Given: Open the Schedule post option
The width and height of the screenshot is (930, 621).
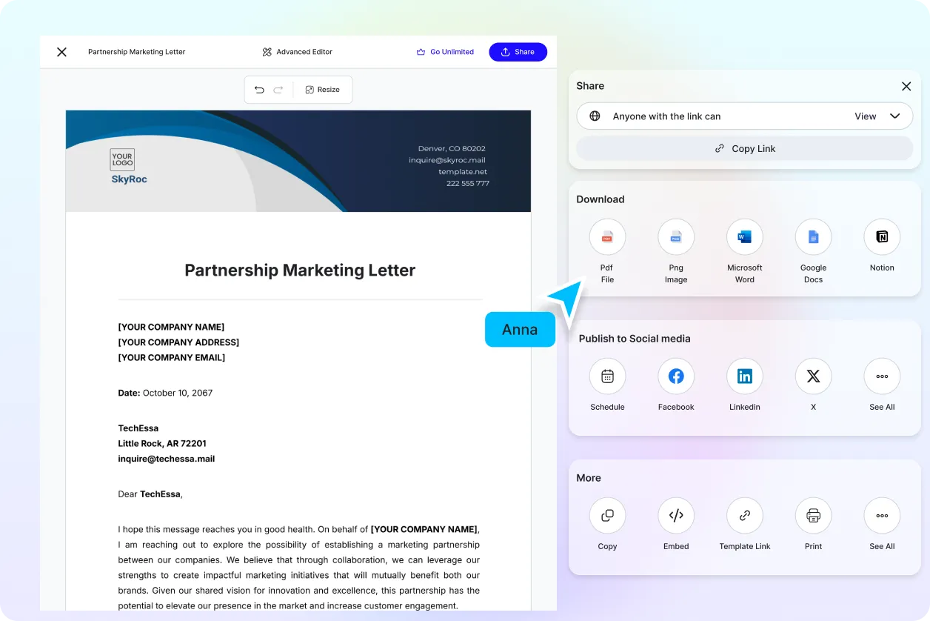Looking at the screenshot, I should coord(607,376).
